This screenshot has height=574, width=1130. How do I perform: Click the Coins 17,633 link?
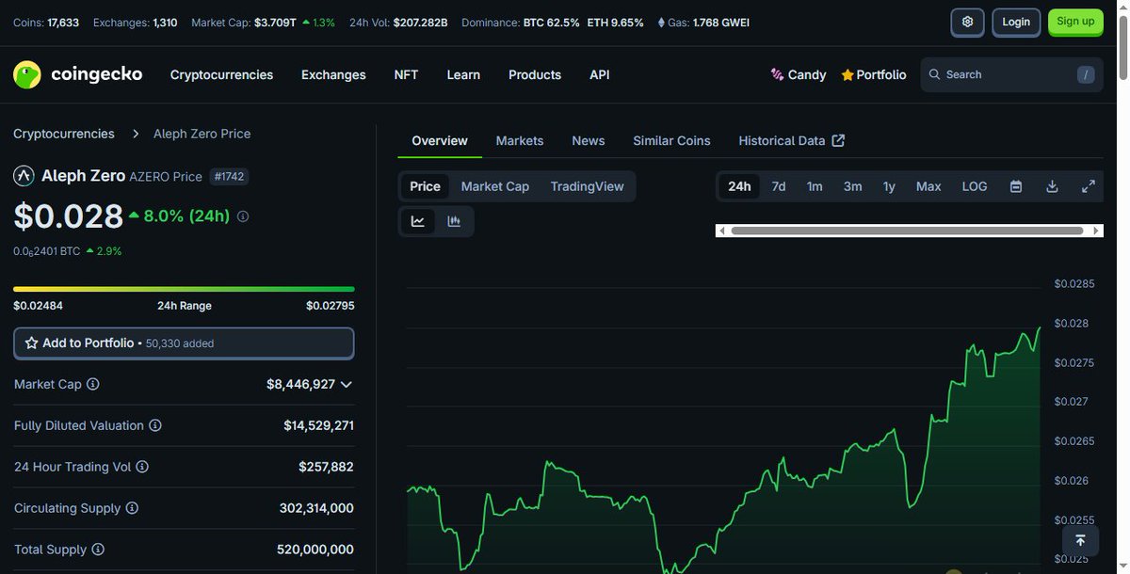(46, 22)
